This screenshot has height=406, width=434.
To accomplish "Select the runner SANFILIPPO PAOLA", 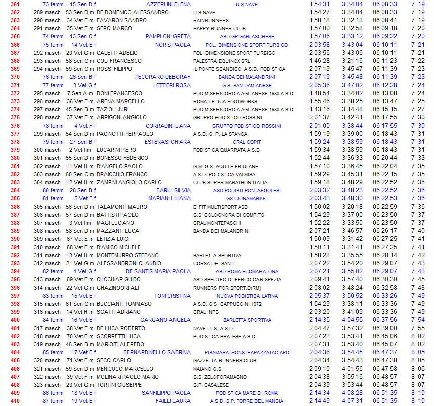I will pos(166,393).
